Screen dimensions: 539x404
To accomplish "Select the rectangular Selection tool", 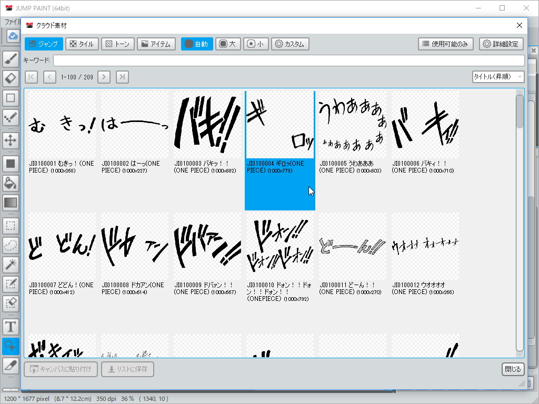I will click(x=11, y=226).
